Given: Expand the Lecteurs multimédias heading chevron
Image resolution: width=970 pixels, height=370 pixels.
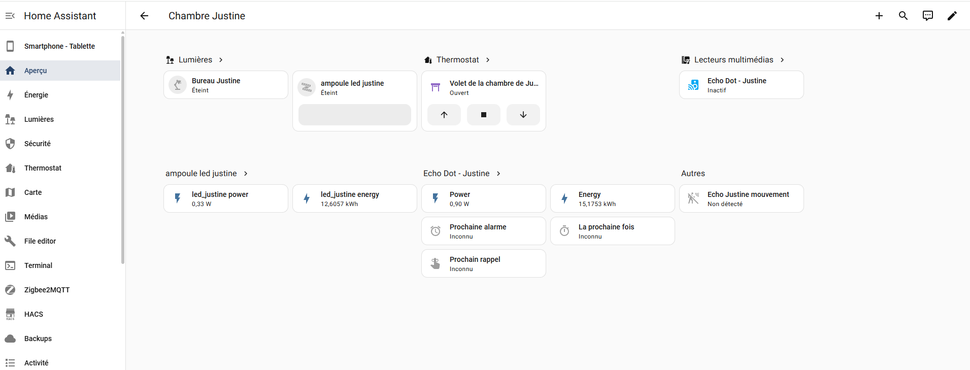Looking at the screenshot, I should [782, 60].
